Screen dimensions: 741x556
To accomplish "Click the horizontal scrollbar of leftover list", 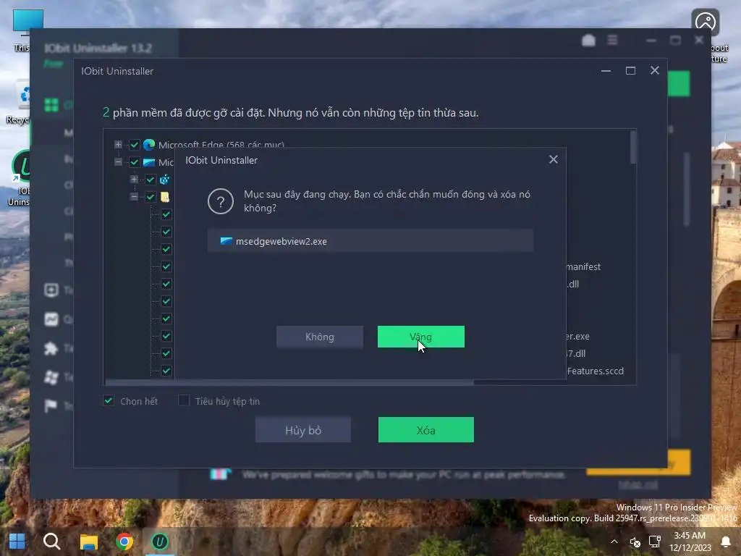I will 289,382.
